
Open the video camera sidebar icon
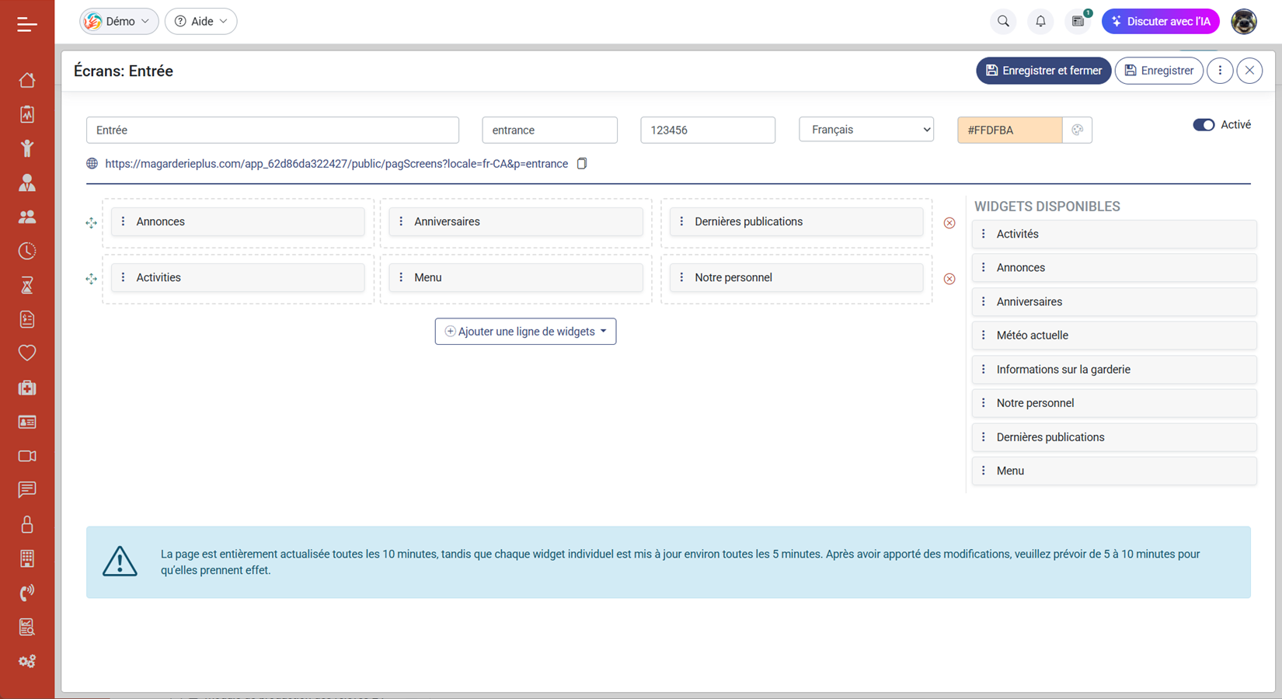click(27, 456)
